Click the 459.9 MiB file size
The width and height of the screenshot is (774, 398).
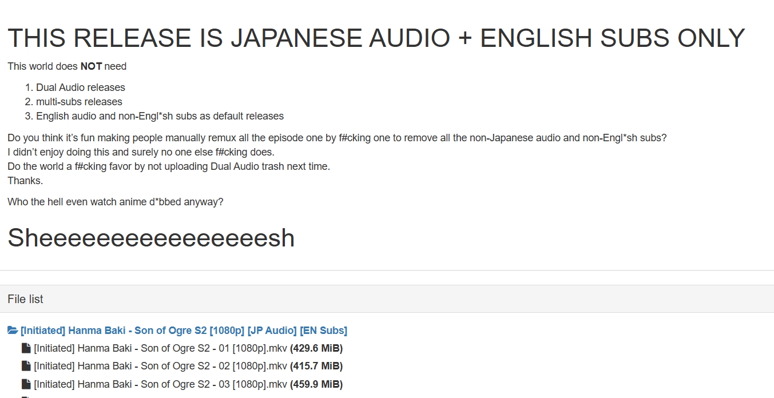[316, 384]
